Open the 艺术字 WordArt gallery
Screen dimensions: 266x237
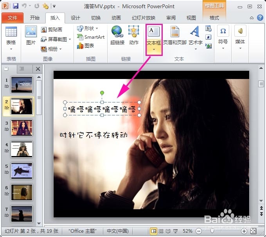(x=196, y=38)
